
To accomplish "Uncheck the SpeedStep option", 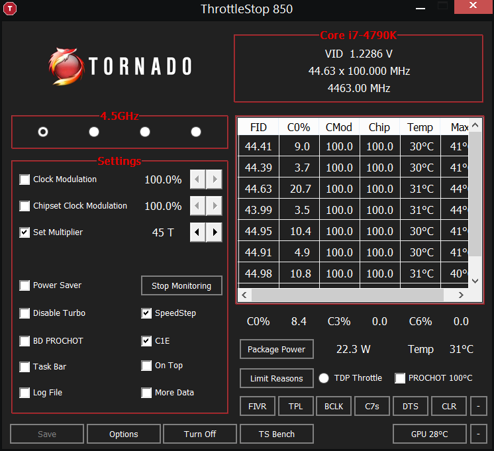I will [x=146, y=313].
